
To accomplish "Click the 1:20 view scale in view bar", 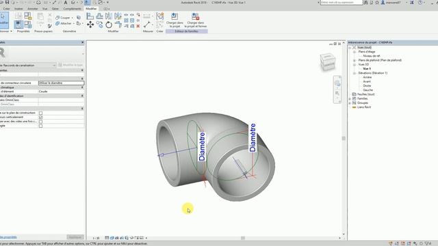I will (x=96, y=238).
